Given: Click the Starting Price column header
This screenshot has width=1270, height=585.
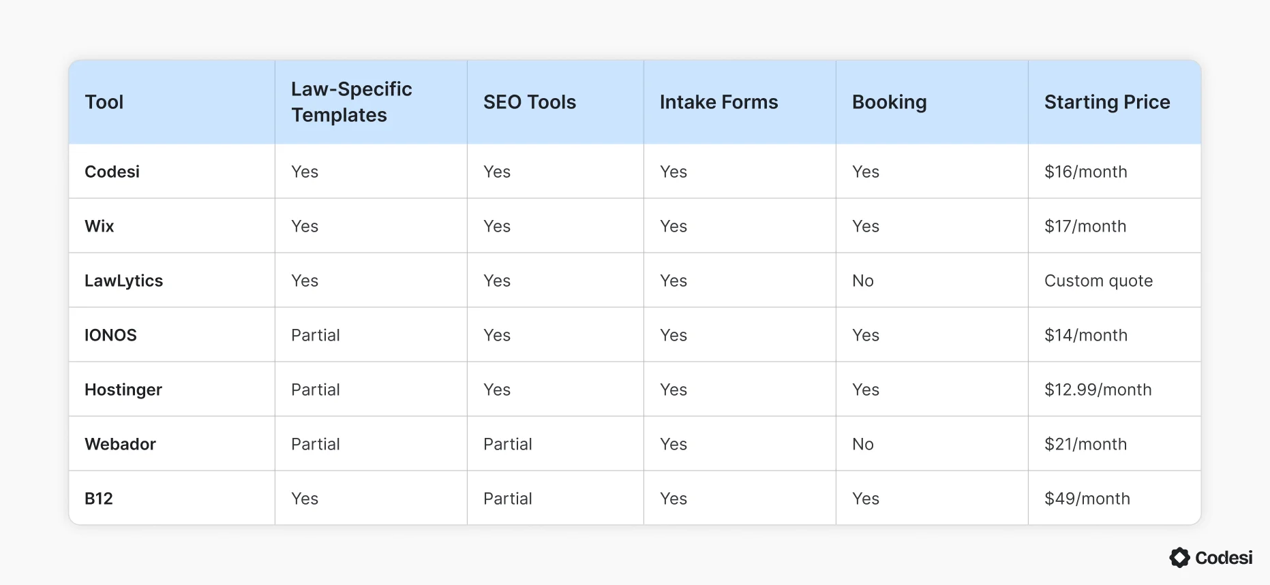Looking at the screenshot, I should pos(1107,102).
